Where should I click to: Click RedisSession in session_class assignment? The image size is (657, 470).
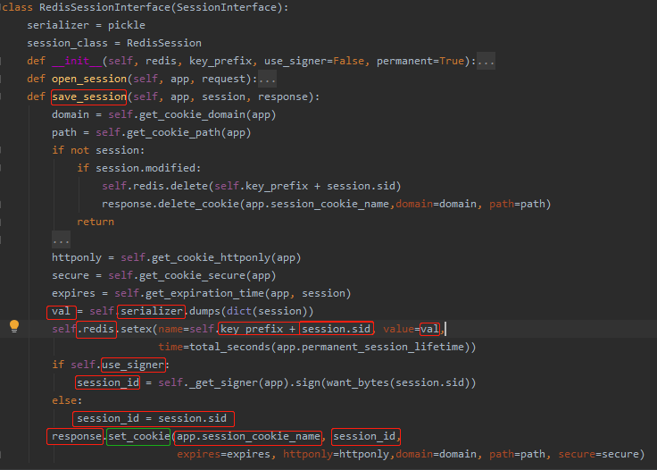(164, 43)
